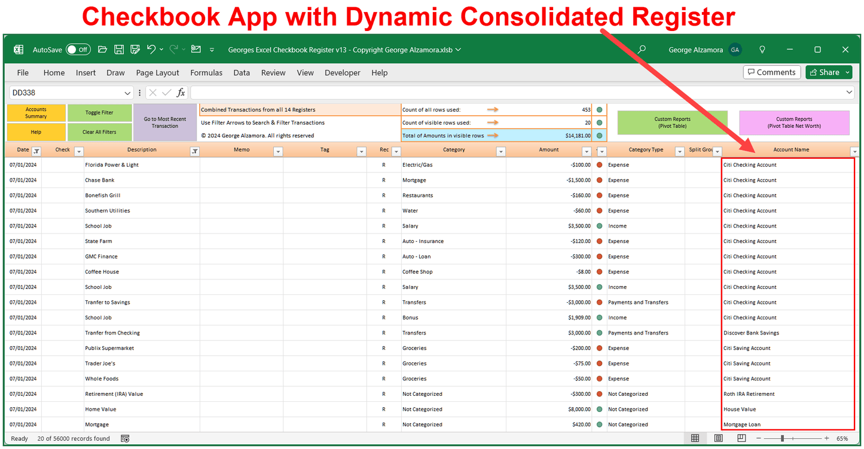Click the macro recording icon in status bar

tap(125, 438)
